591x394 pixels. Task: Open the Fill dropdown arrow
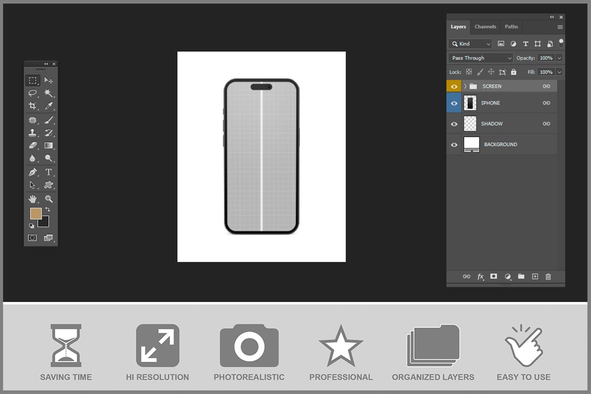point(559,72)
